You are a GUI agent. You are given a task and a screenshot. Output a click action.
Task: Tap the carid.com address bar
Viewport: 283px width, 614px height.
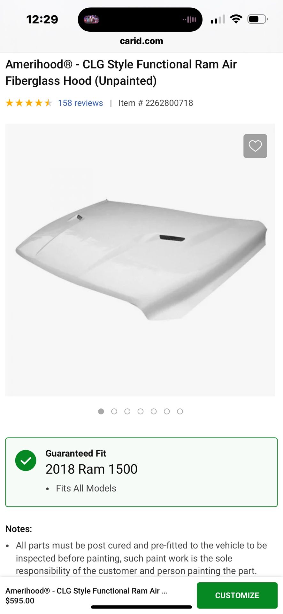tap(141, 41)
